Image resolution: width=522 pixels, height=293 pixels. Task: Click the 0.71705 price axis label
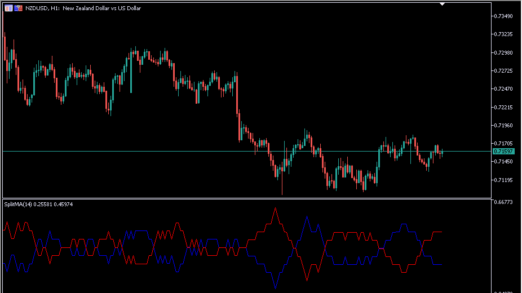pyautogui.click(x=503, y=143)
